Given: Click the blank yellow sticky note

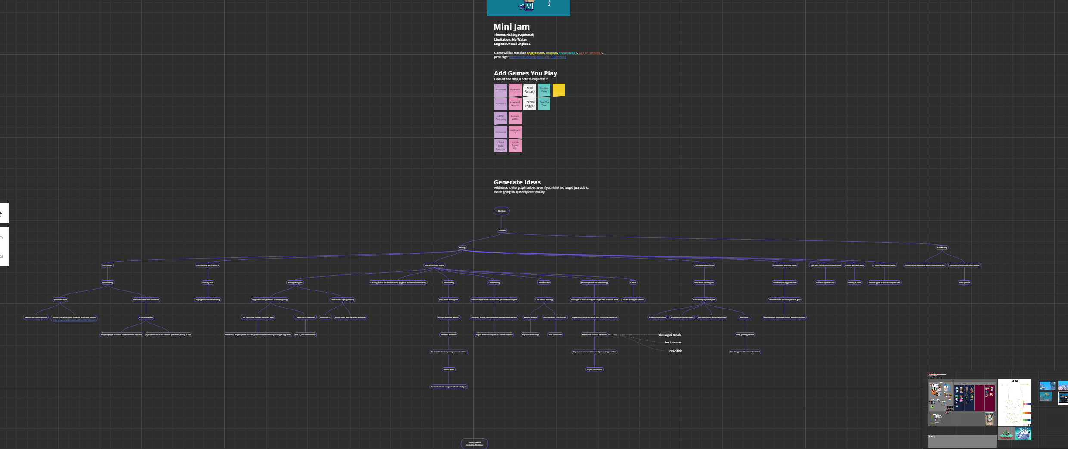Looking at the screenshot, I should pyautogui.click(x=559, y=90).
